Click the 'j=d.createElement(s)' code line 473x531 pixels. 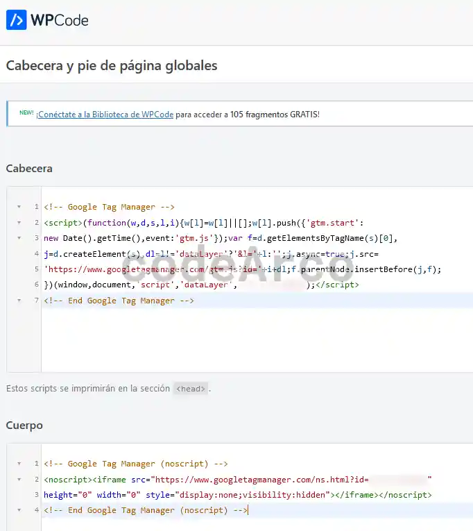click(211, 254)
